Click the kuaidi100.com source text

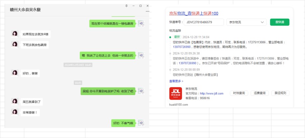178,105
